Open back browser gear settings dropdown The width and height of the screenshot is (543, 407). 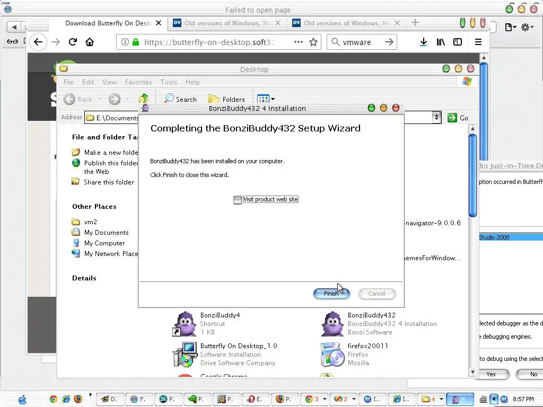pos(528,27)
